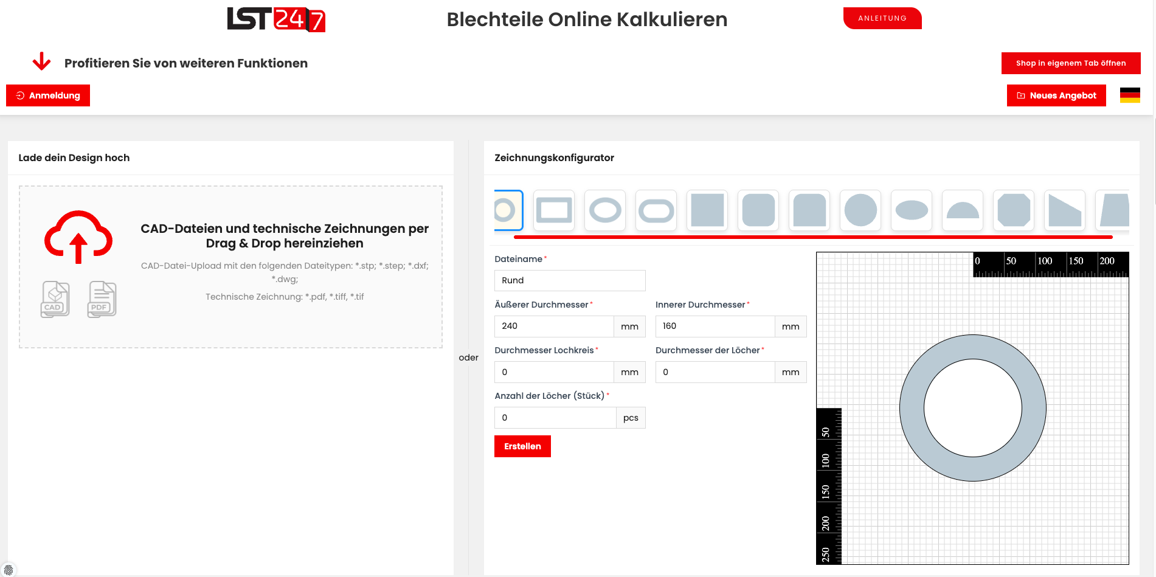Viewport: 1156px width, 577px height.
Task: Click the PDF file type icon
Action: coord(102,299)
